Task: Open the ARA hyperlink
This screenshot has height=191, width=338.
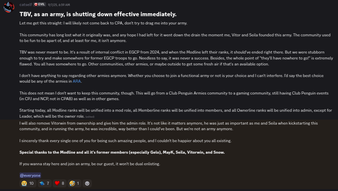Action: click(77, 81)
